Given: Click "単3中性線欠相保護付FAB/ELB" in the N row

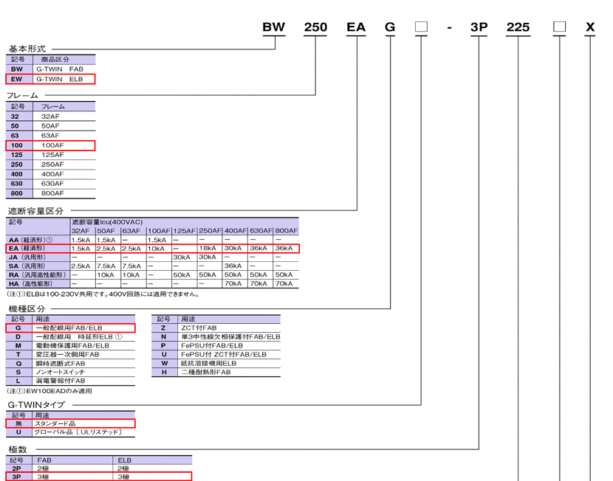Looking at the screenshot, I should click(230, 336).
